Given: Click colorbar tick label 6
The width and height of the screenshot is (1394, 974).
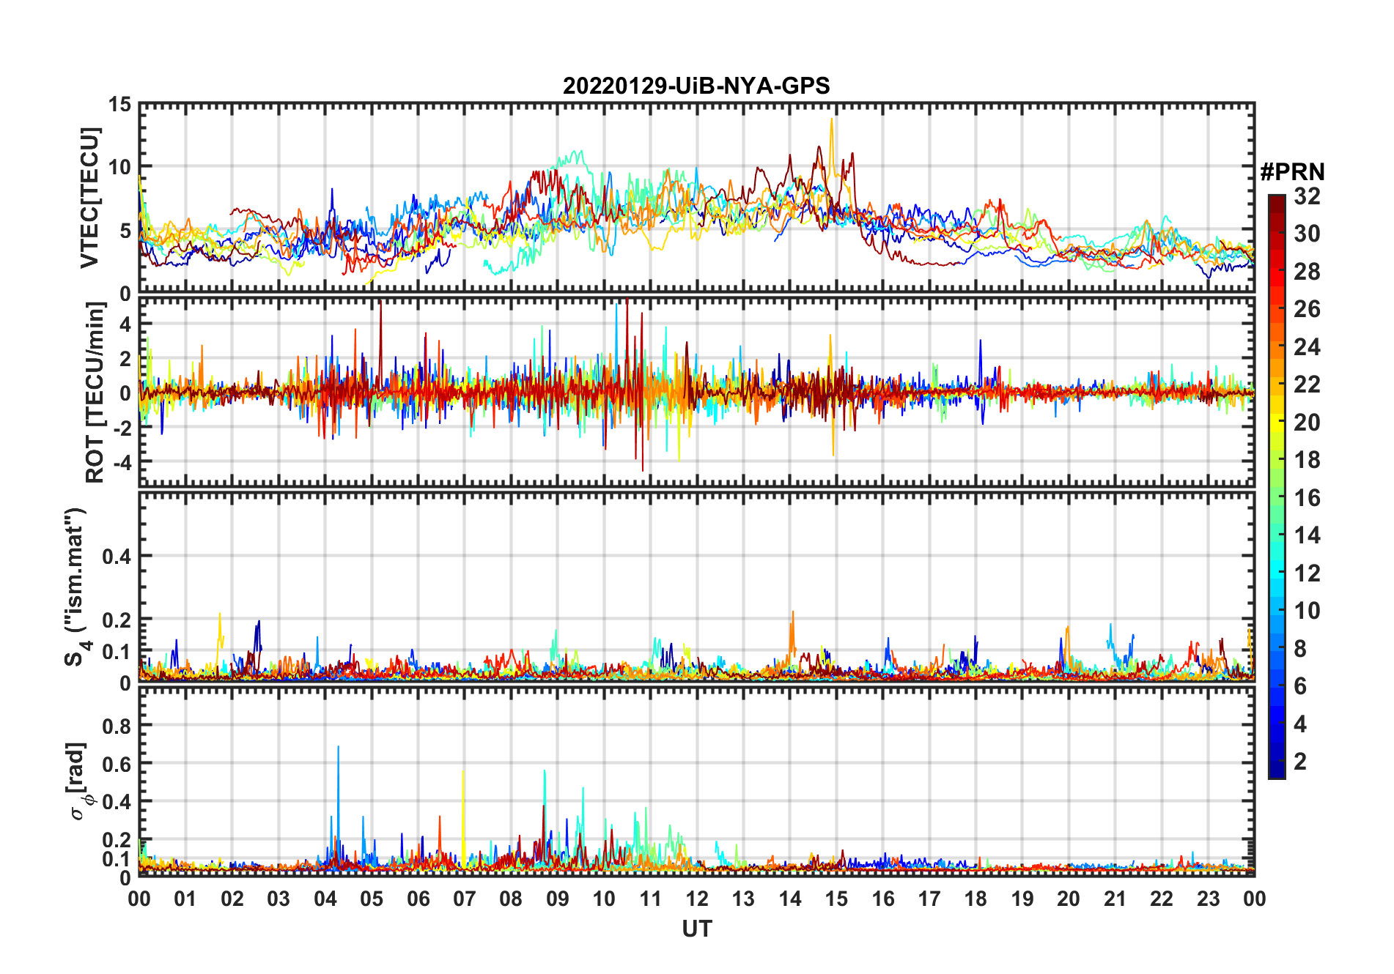Looking at the screenshot, I should 1300,686.
